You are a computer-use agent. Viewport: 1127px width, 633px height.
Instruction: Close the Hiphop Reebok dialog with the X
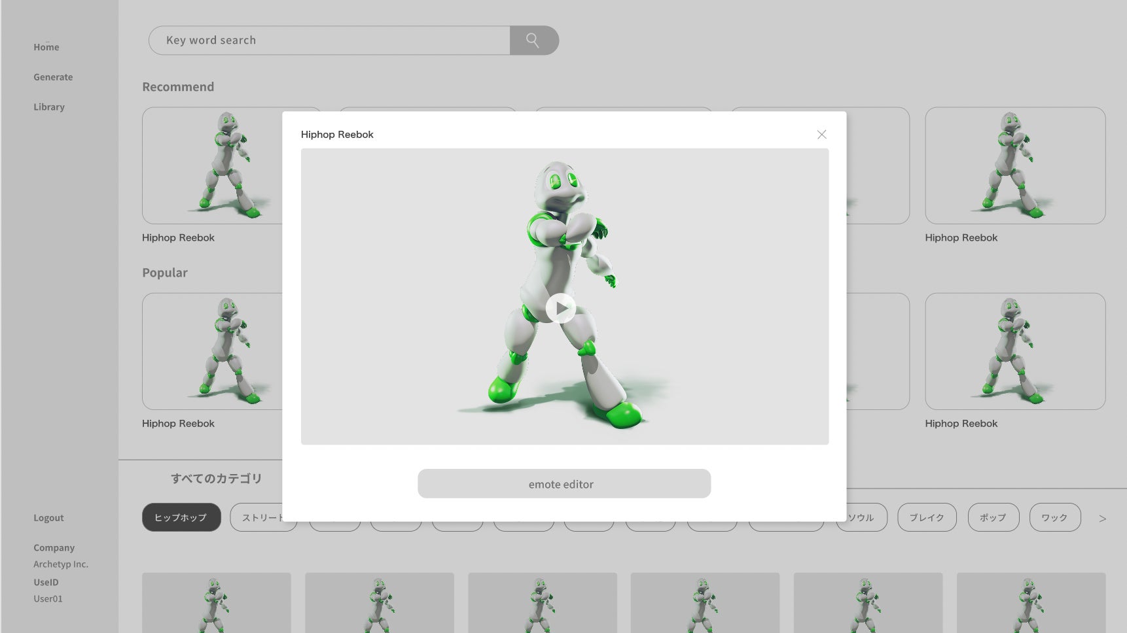point(821,135)
